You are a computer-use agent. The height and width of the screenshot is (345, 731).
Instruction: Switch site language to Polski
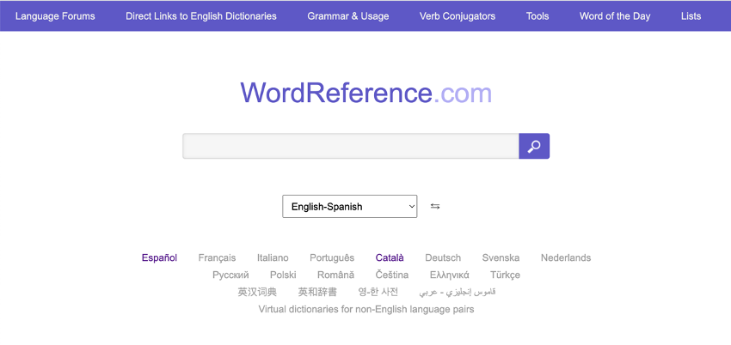(x=283, y=275)
